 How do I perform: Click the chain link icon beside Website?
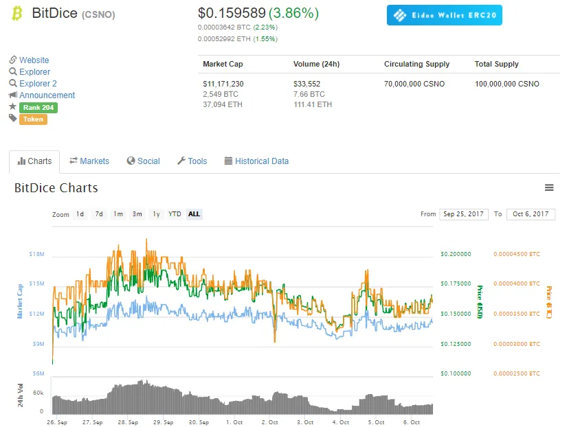13,60
